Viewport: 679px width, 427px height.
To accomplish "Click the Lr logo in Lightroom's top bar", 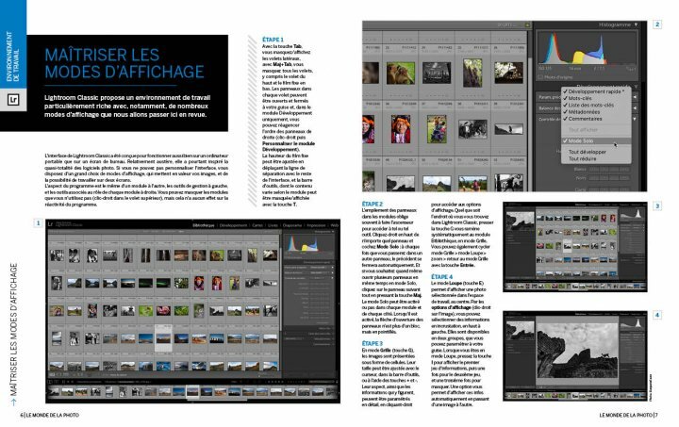I will (51, 224).
